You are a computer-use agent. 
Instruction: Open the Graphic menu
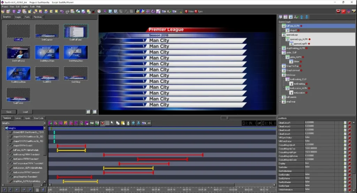point(24,7)
